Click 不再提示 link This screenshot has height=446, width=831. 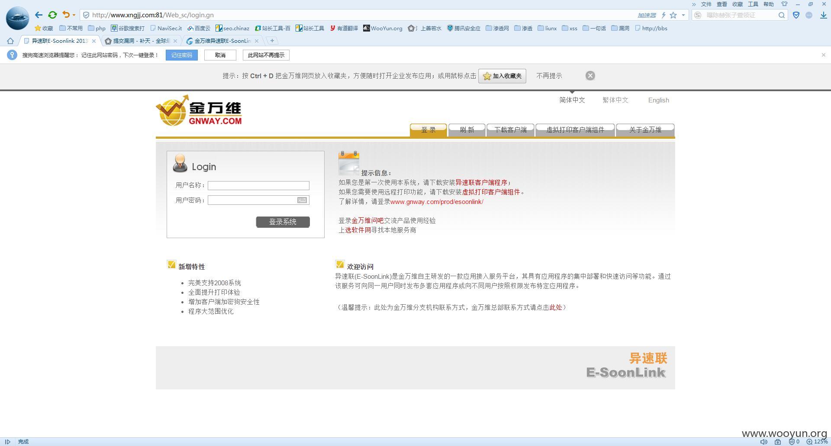pos(549,76)
